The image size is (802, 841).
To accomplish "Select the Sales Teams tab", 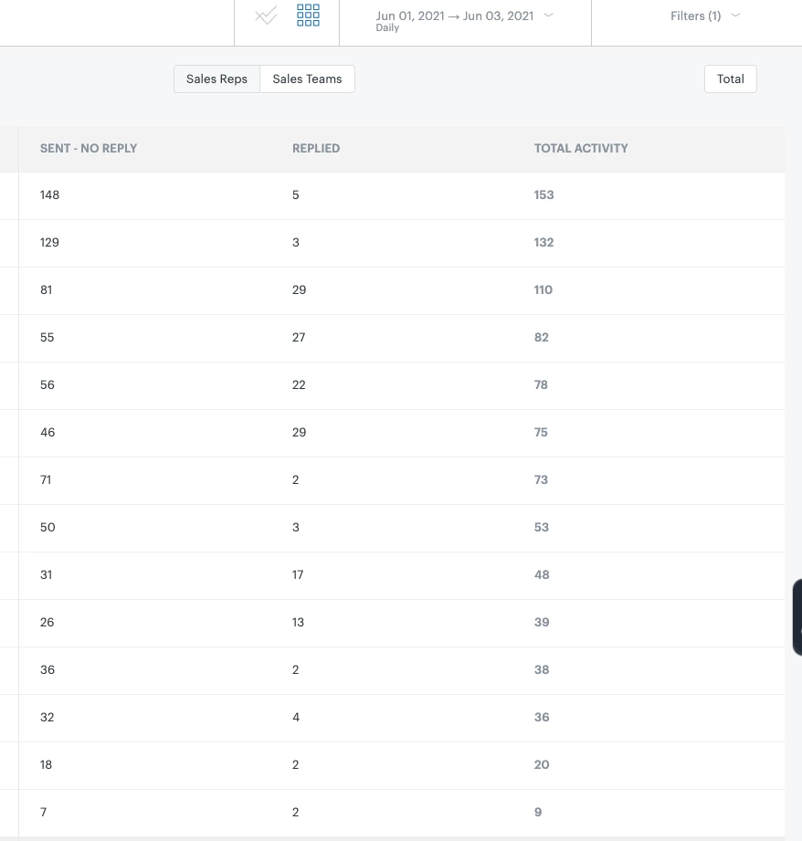I will click(x=307, y=79).
